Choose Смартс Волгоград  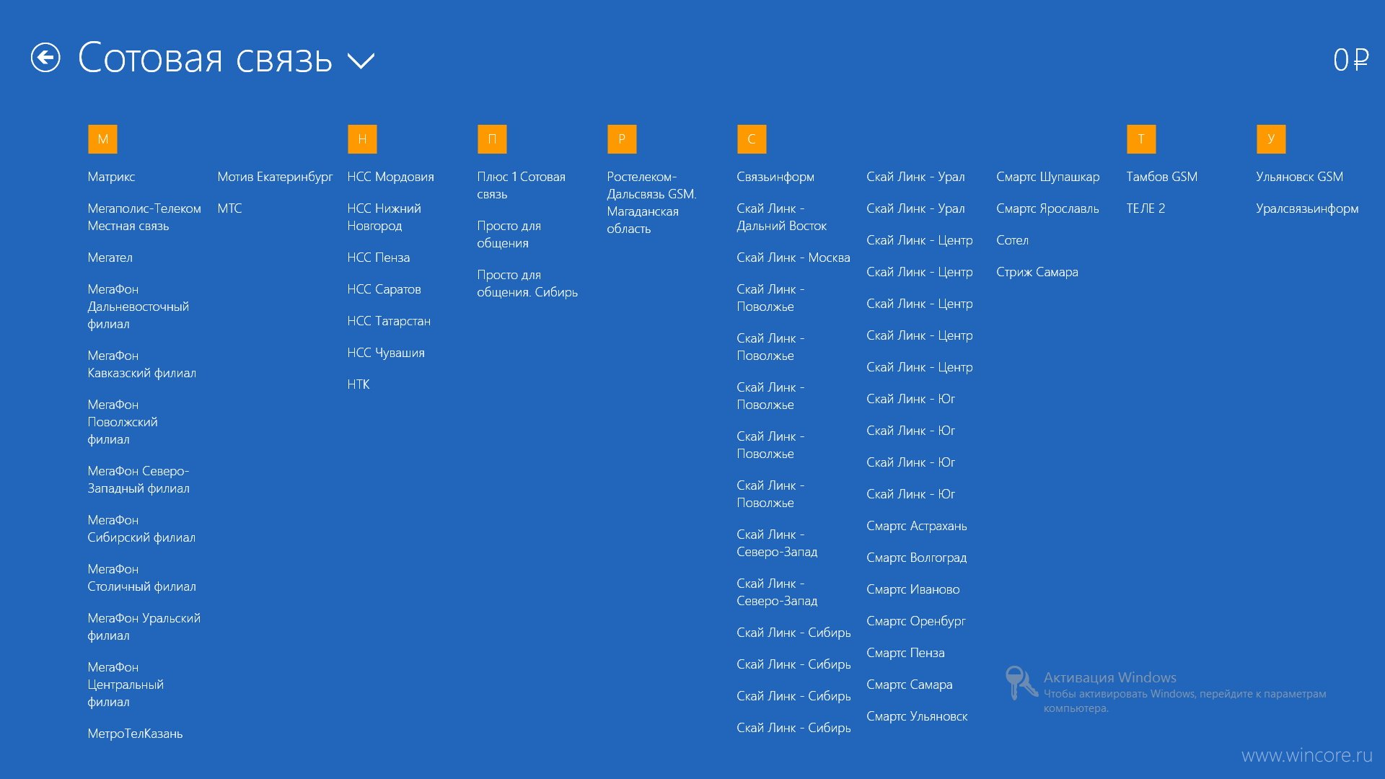[x=916, y=558]
